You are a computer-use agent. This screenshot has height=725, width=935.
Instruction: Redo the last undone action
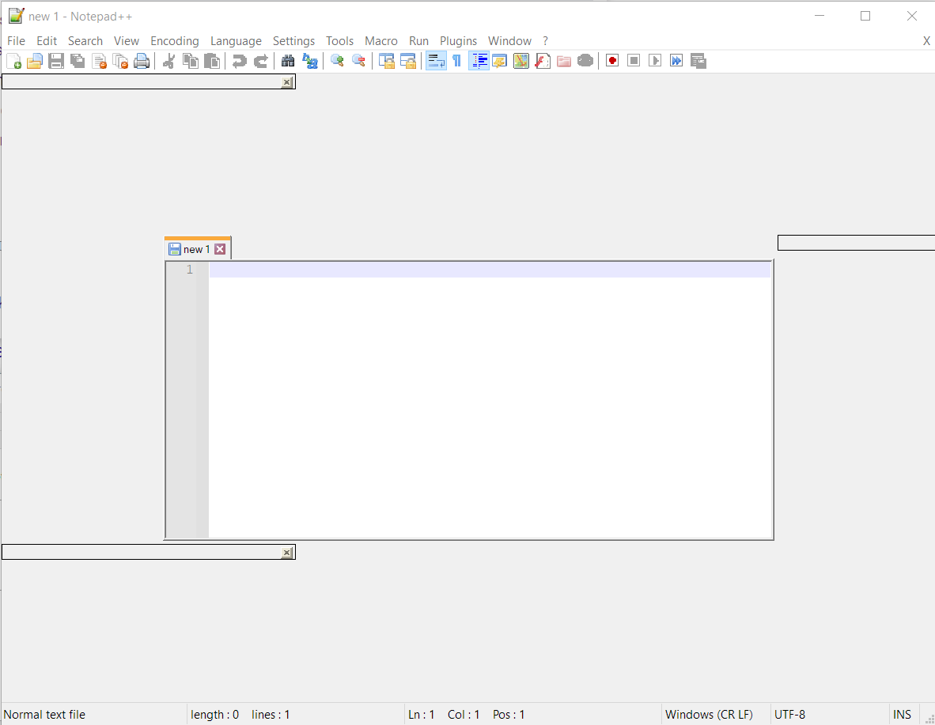click(261, 61)
